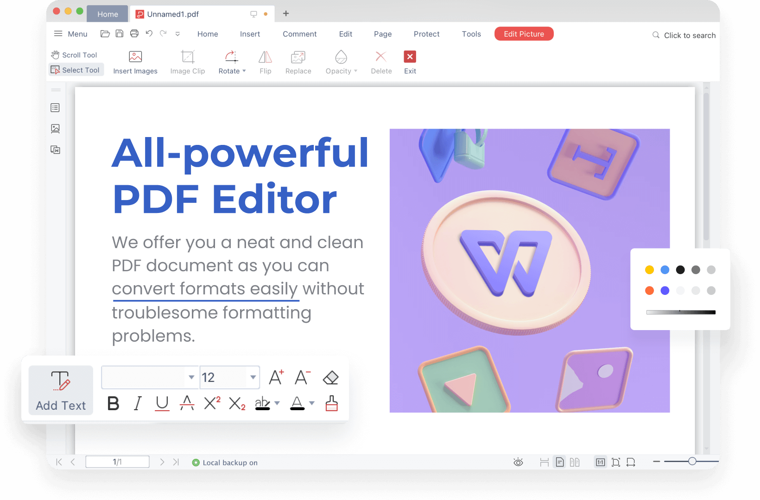Expand the Rotate dropdown arrow

pyautogui.click(x=244, y=71)
